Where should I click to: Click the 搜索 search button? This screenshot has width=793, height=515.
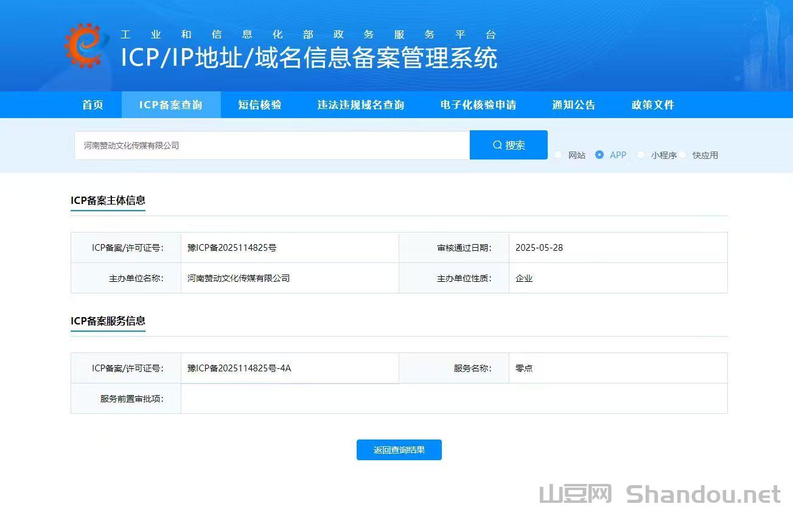point(508,145)
